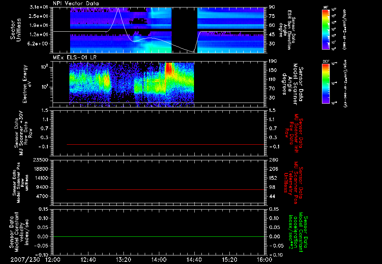Click the "14:40" time axis label
Image resolution: width=382 pixels, height=264 pixels.
point(194,260)
